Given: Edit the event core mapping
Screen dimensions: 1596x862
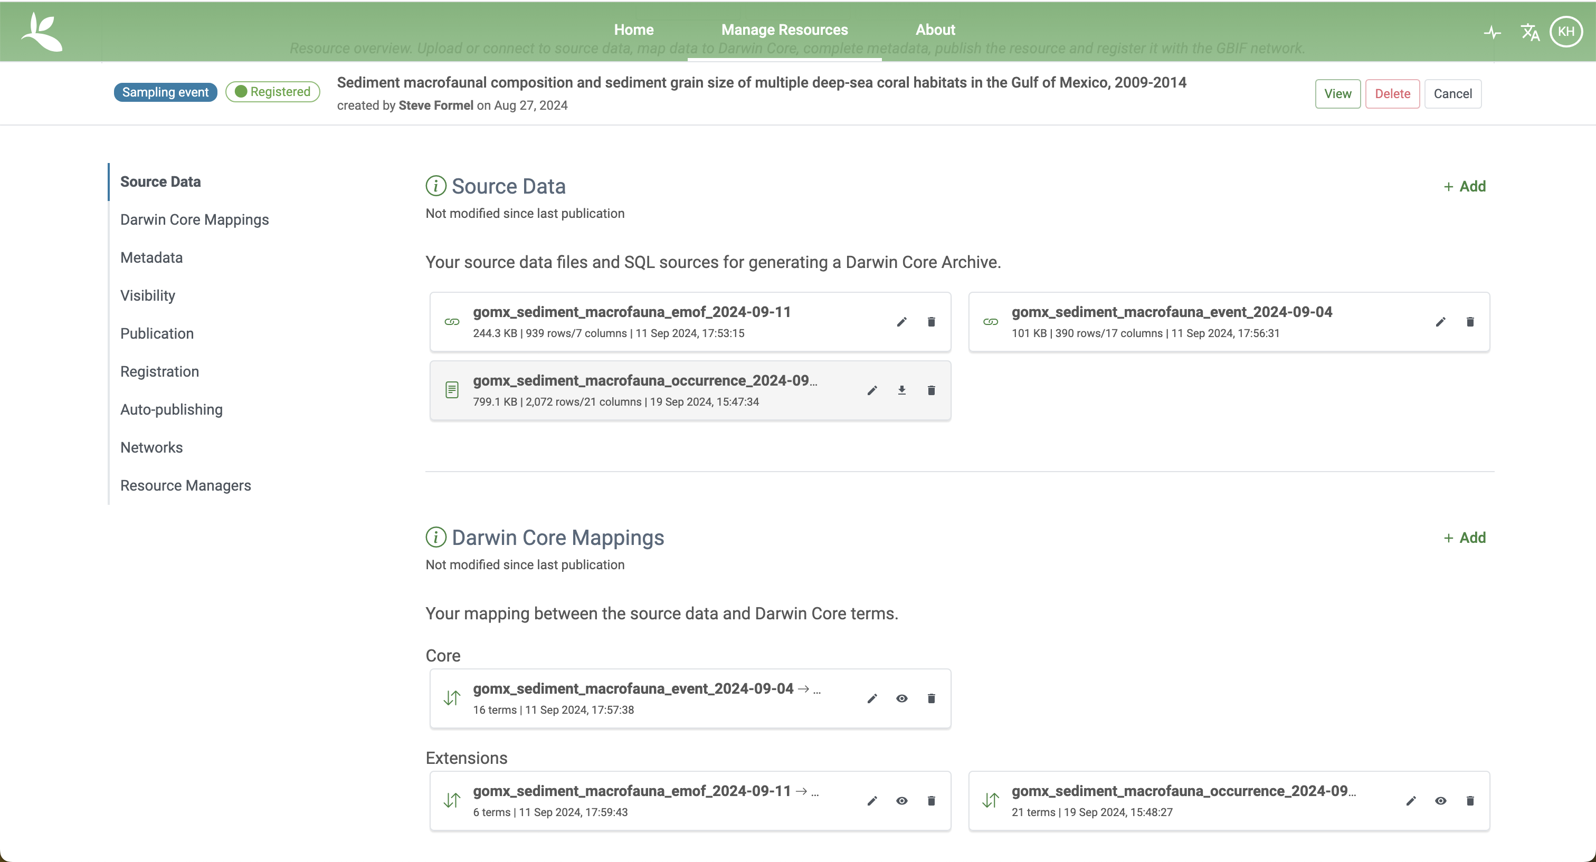Looking at the screenshot, I should (x=872, y=698).
